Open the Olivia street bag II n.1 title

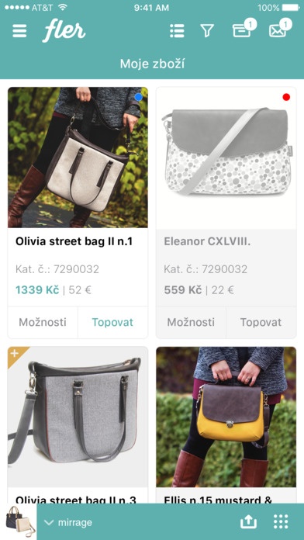[74, 241]
